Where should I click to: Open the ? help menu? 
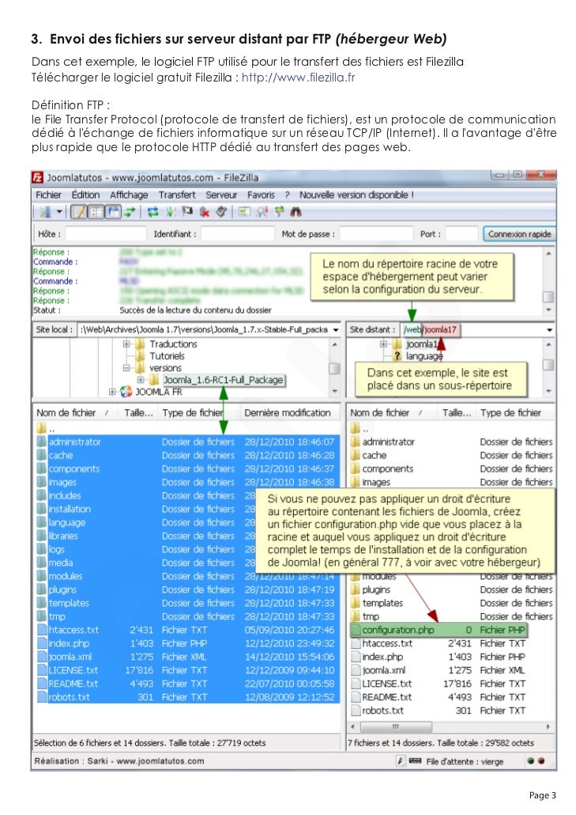pyautogui.click(x=287, y=195)
